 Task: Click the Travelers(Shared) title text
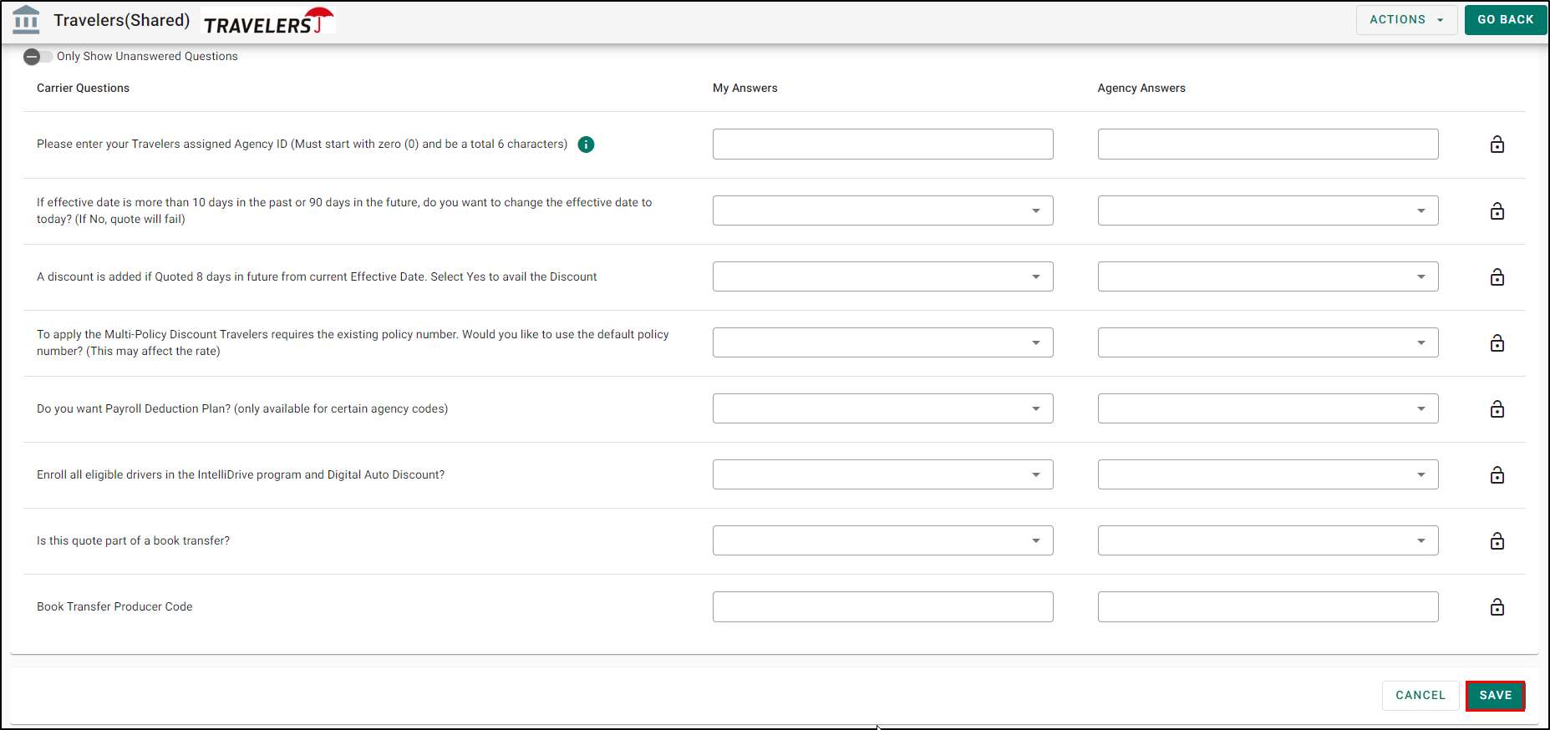[x=122, y=20]
